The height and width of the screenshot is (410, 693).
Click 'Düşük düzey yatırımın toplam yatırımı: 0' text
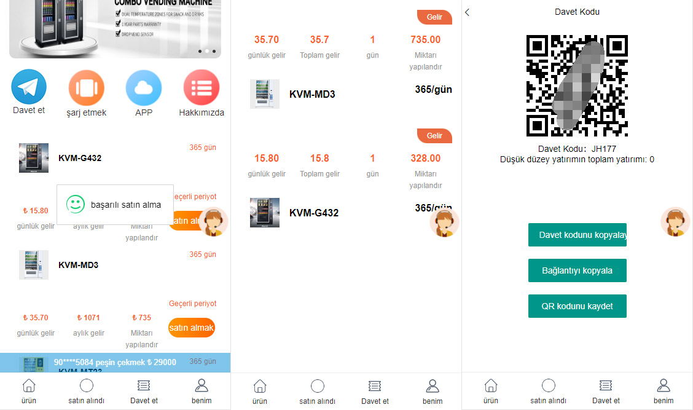[577, 160]
